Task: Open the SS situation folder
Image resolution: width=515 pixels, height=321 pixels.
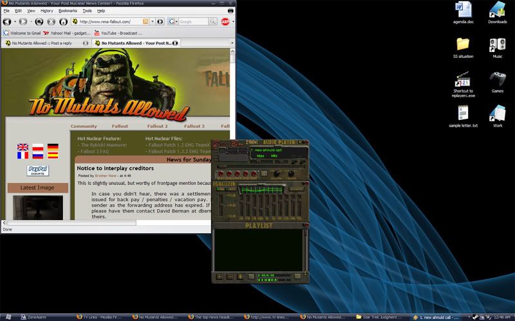Action: point(463,48)
